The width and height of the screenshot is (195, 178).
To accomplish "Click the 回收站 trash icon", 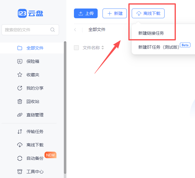I will tap(20, 101).
